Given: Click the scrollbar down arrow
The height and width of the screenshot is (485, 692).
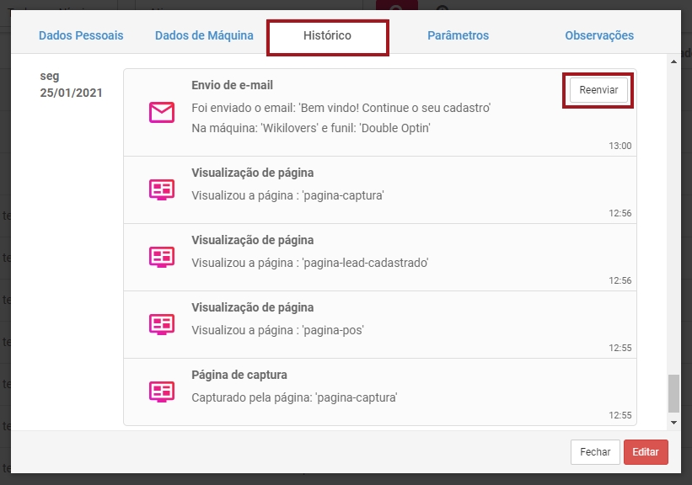Looking at the screenshot, I should (673, 423).
